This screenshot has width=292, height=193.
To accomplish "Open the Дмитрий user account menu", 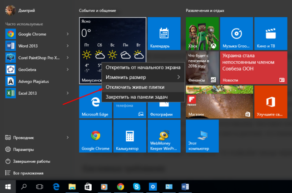I will (20, 10).
